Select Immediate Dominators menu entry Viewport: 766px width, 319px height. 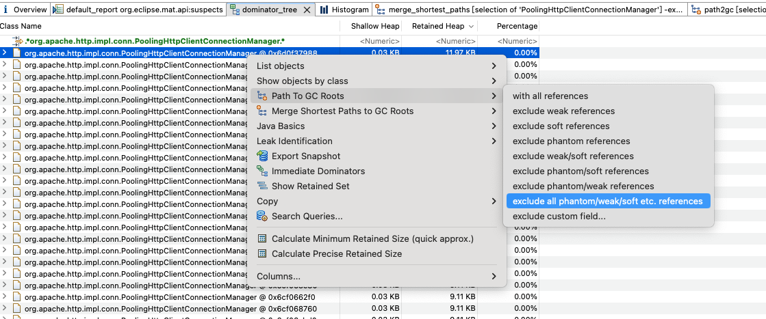(375, 171)
